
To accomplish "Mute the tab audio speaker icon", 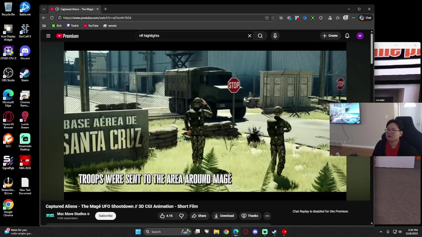I will click(x=57, y=9).
